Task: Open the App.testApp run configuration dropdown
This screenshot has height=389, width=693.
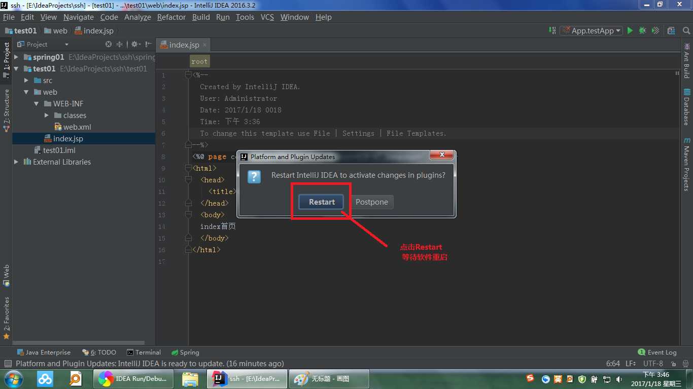Action: tap(591, 30)
